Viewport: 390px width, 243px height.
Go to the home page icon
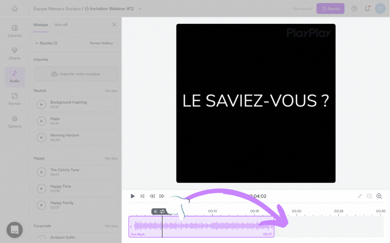coord(15,9)
